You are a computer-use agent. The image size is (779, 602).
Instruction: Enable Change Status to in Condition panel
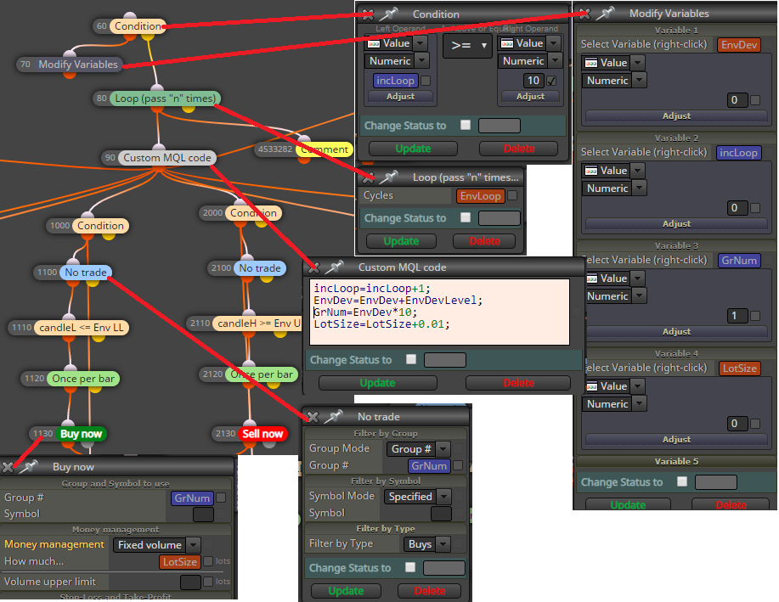(466, 125)
